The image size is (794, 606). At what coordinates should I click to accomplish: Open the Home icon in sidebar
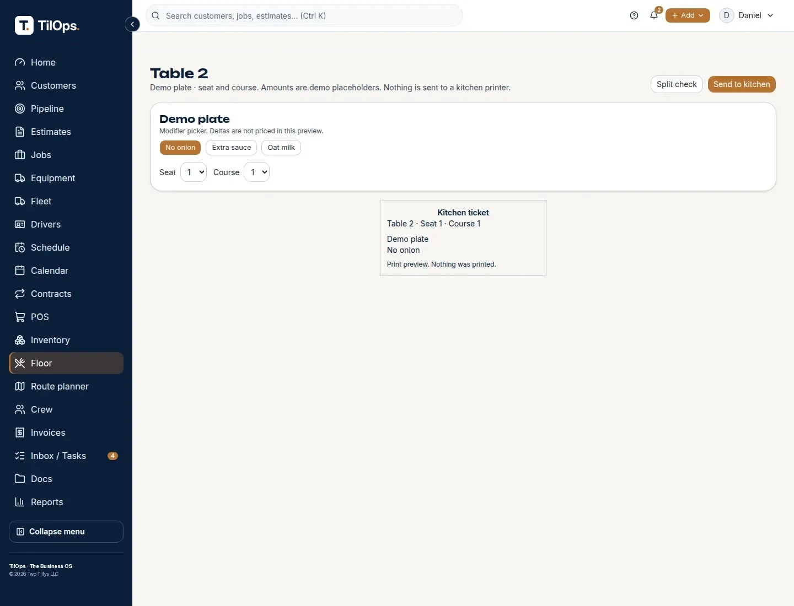coord(20,62)
